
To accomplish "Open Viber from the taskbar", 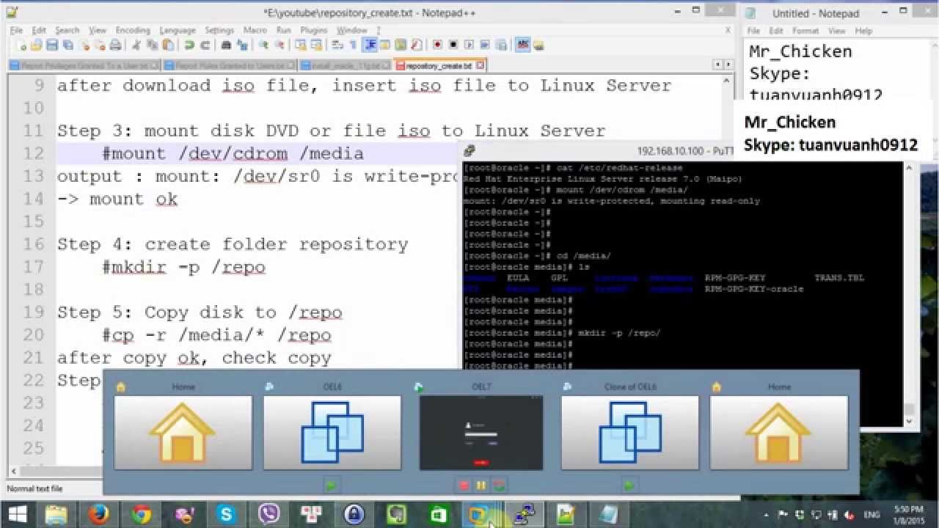I will [268, 514].
